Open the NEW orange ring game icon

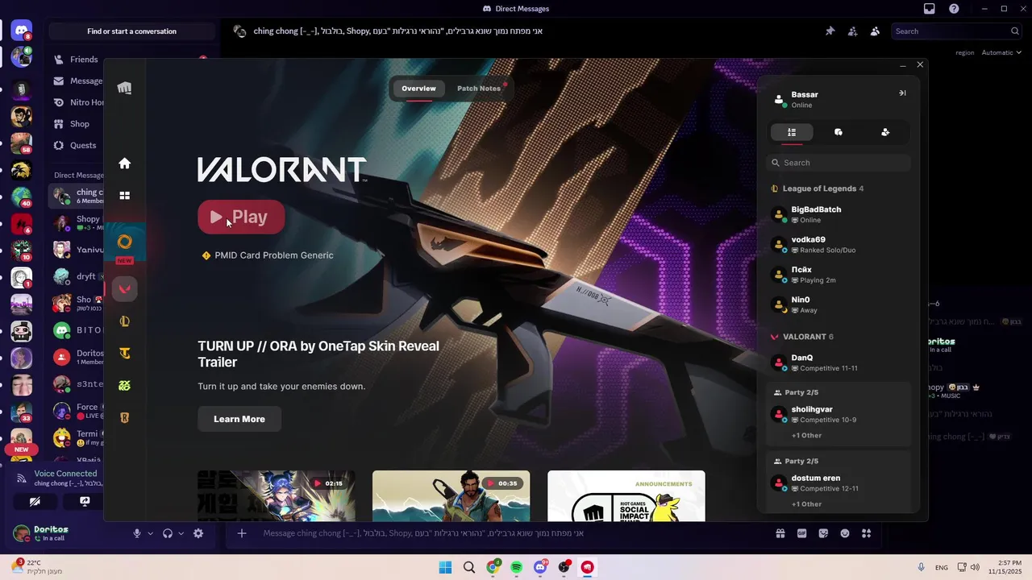[124, 242]
